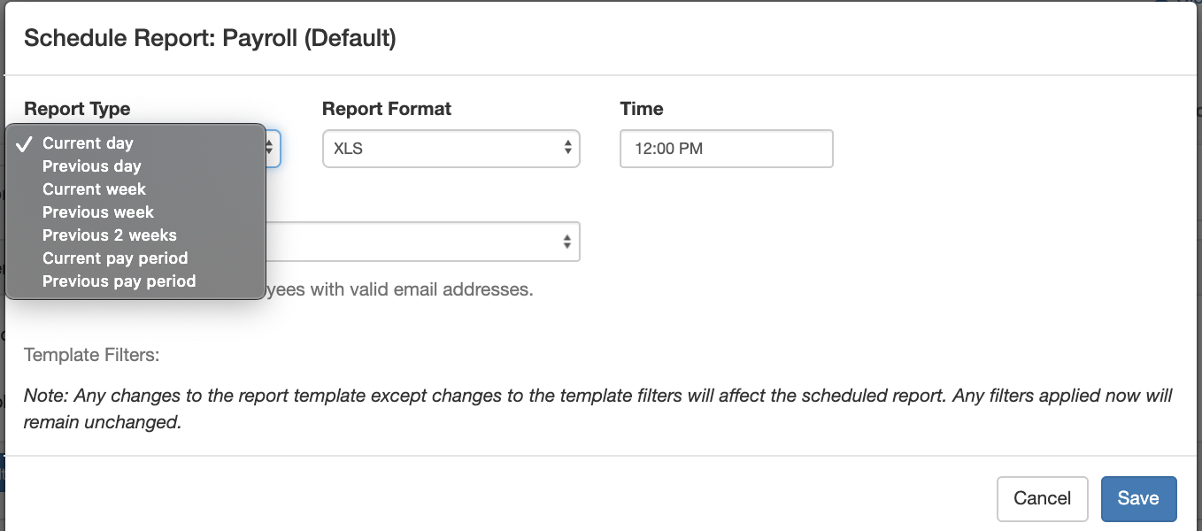This screenshot has width=1202, height=531.
Task: Open the Report Format XLS dropdown
Action: pyautogui.click(x=450, y=149)
